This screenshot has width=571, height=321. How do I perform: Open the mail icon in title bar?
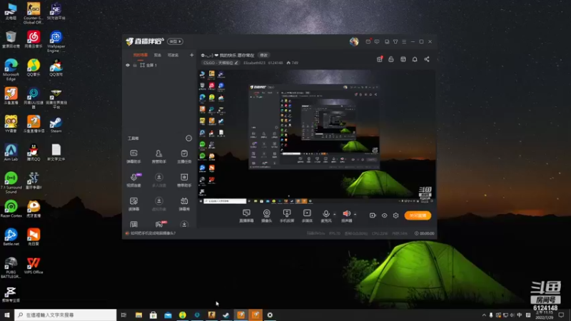368,41
